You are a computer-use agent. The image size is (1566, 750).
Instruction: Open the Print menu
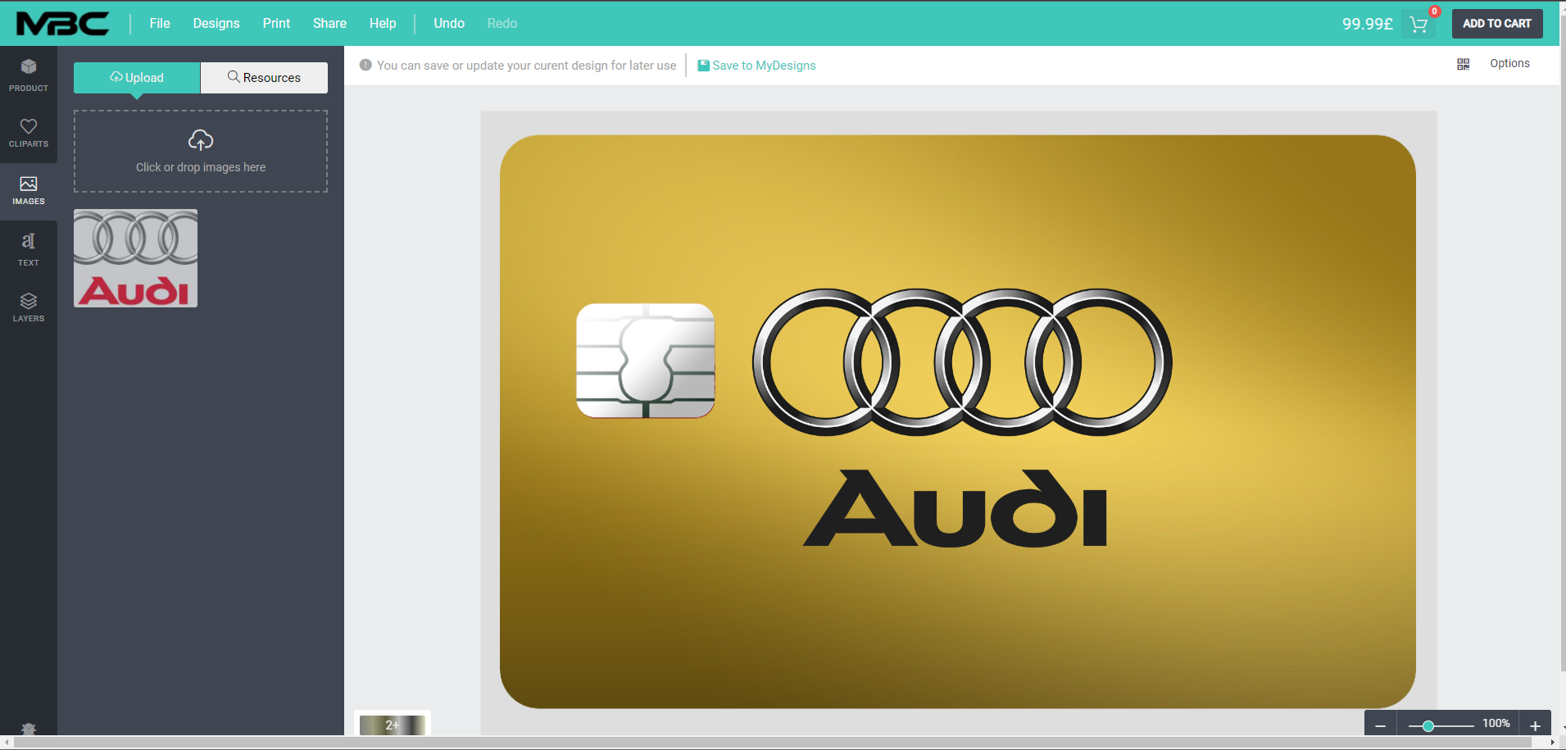(276, 24)
